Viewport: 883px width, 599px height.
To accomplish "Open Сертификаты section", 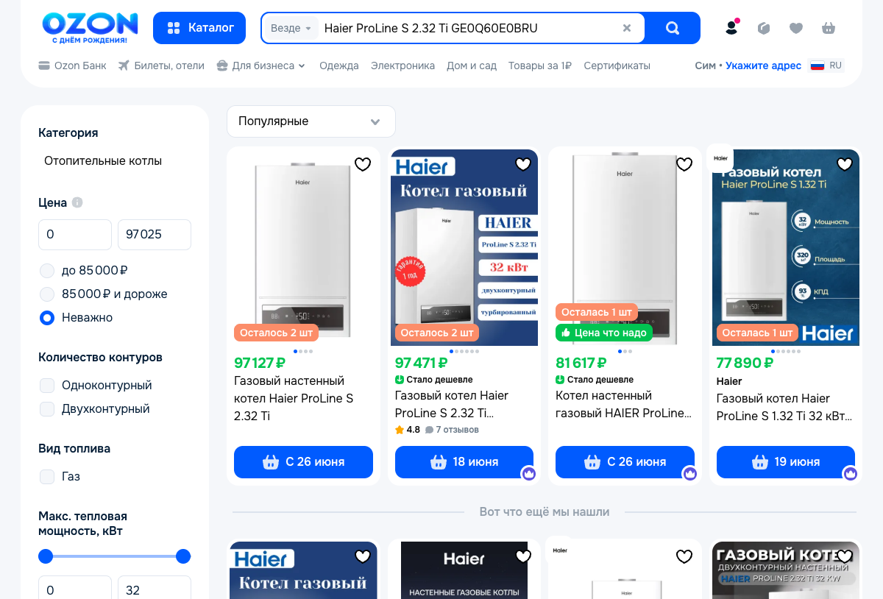I will coord(617,65).
